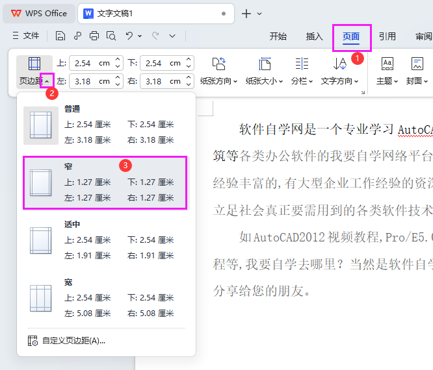The width and height of the screenshot is (433, 370).
Task: Click the 封面 cover page icon
Action: 417,64
